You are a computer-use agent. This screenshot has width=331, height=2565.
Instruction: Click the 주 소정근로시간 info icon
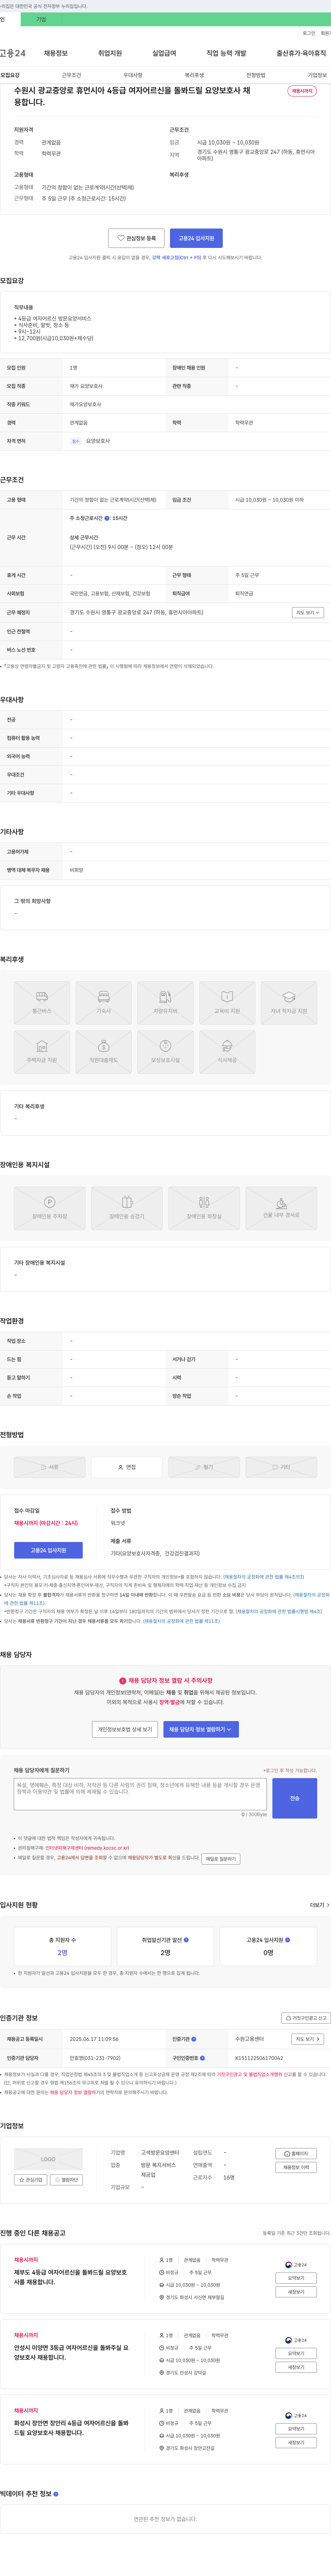tap(107, 518)
